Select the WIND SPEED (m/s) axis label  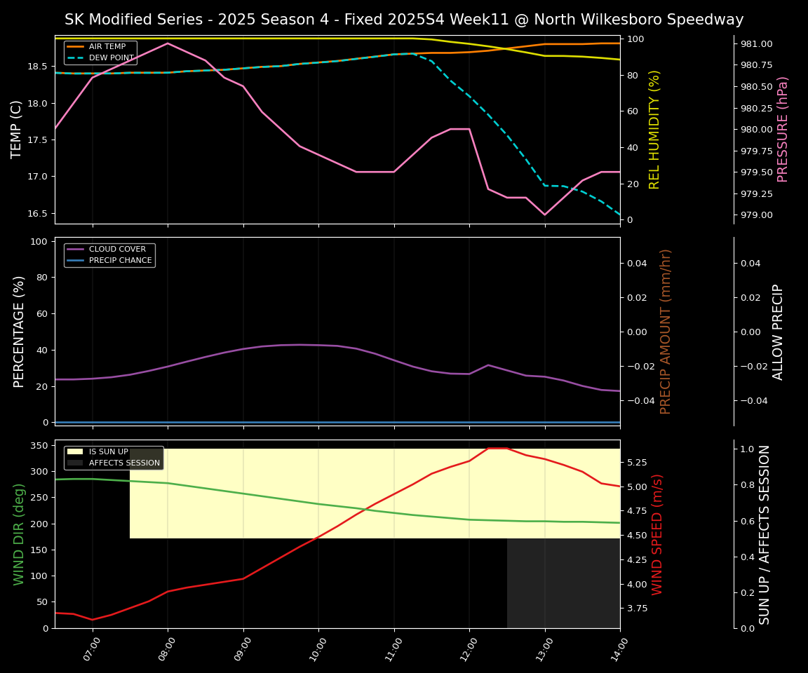coord(657,534)
